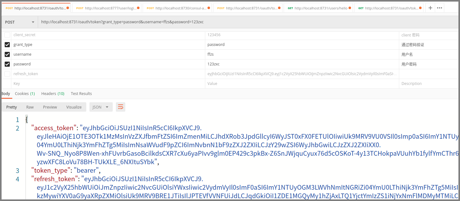This screenshot has height=201, width=460.
Task: Select the Preview view button
Action: tap(50, 107)
